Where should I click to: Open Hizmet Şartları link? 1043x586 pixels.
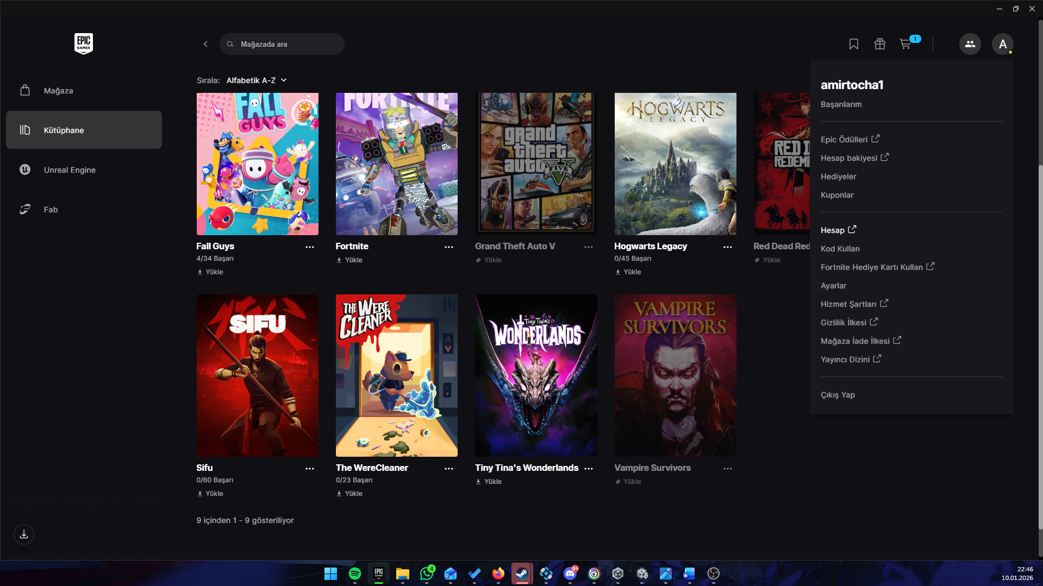pyautogui.click(x=854, y=304)
